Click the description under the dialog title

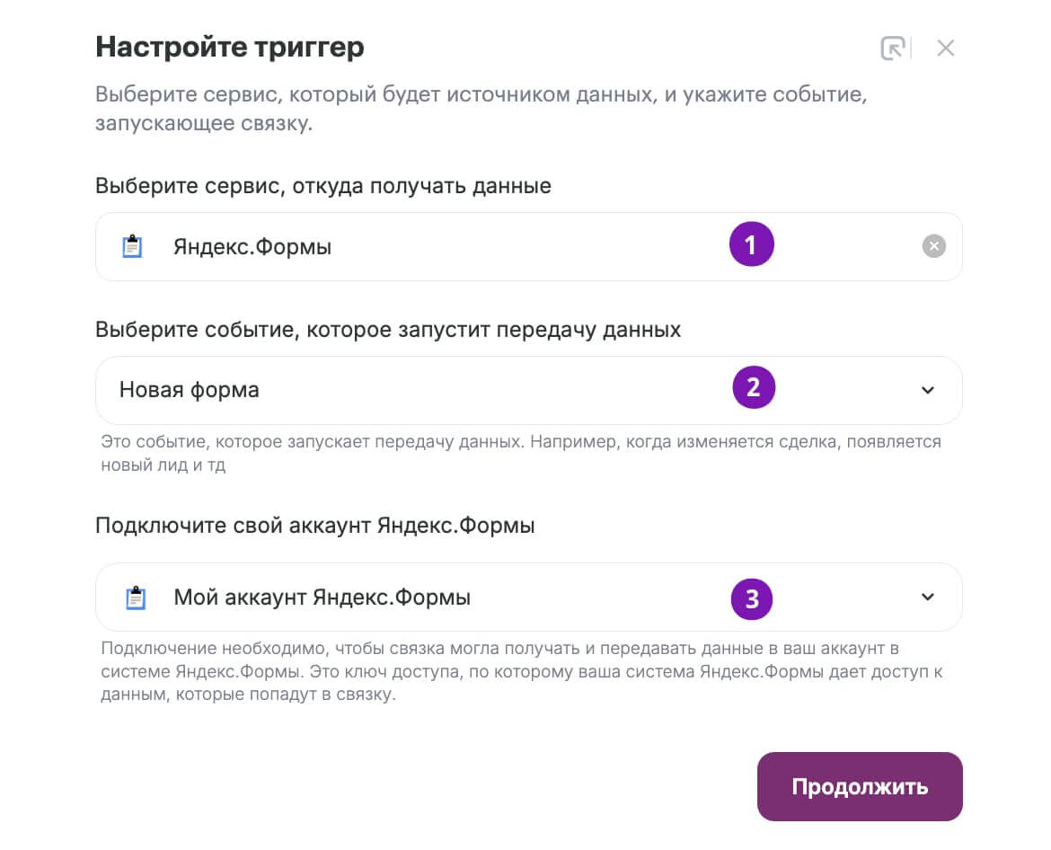tap(481, 109)
